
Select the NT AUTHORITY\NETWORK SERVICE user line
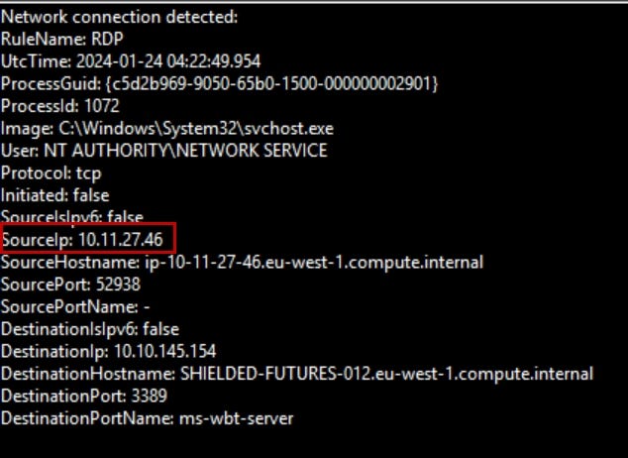point(163,151)
